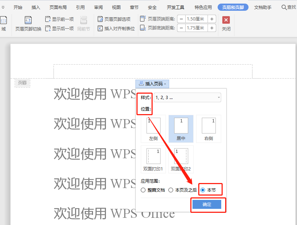Image resolution: width=297 pixels, height=225 pixels.
Task: Open the 安全 tab
Action: pos(152,8)
